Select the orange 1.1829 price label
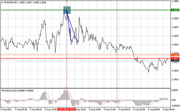 [175, 55]
